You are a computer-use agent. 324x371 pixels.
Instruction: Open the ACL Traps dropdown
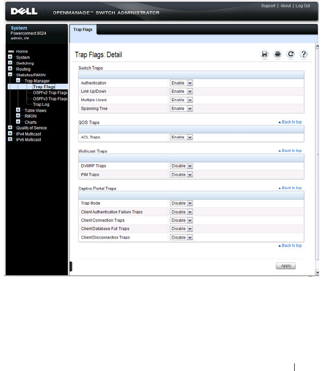181,137
